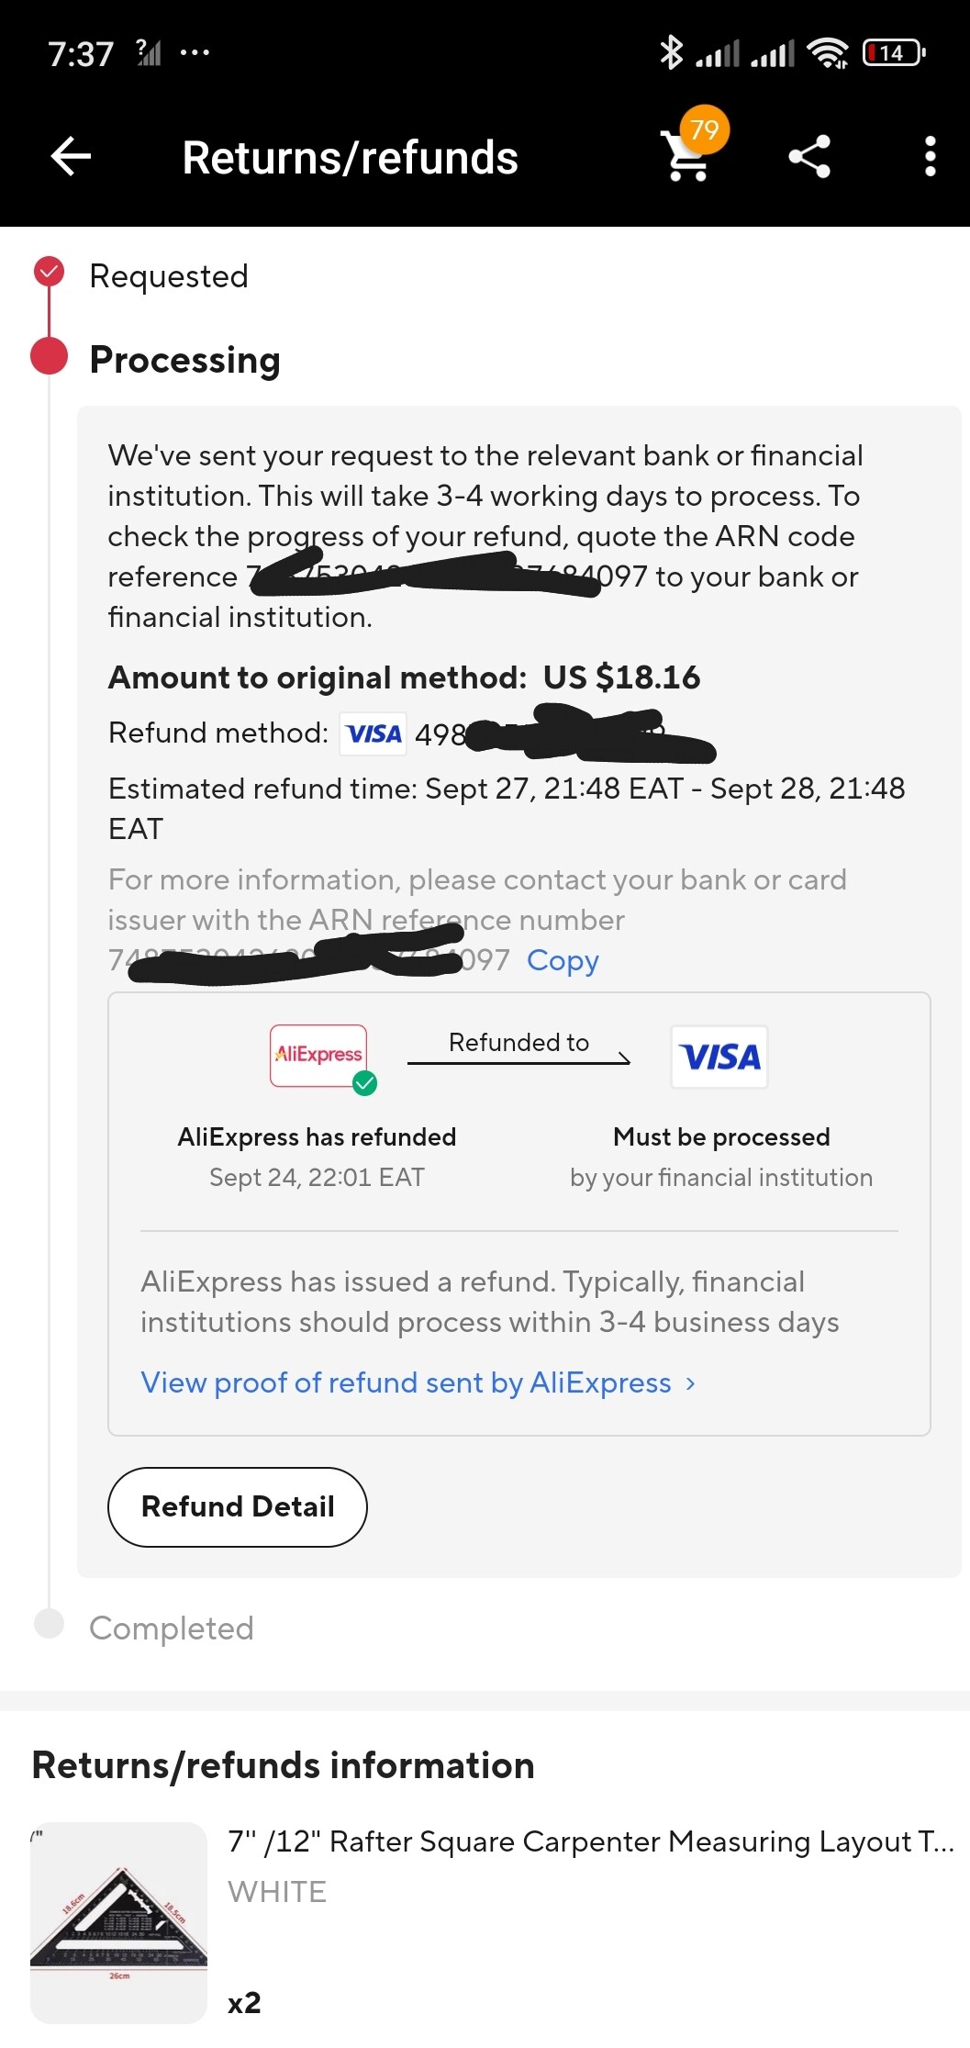Open the shopping cart with 79 items
Viewport: 970px width, 2048px height.
pos(688,155)
